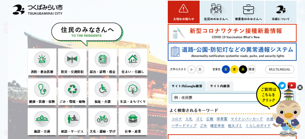305x139 pixels.
Task: Reset background color to 標準
Action: tap(252, 69)
